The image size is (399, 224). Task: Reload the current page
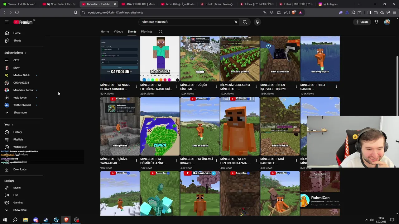coord(17,12)
